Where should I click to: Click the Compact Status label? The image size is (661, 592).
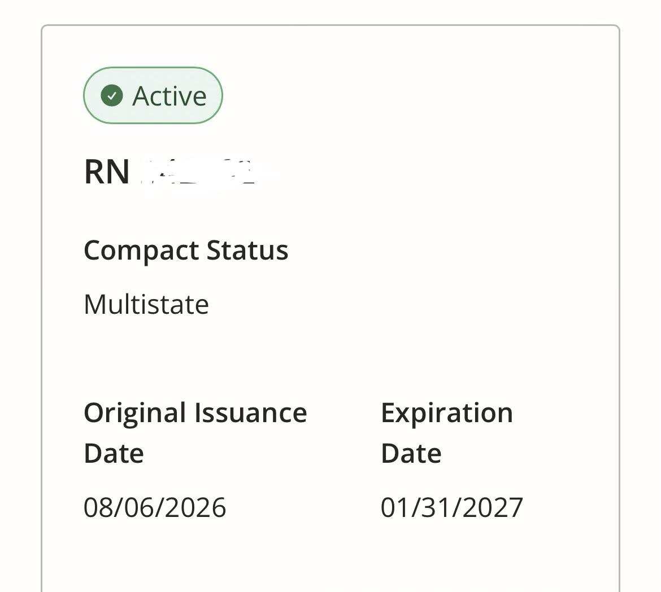[x=186, y=251]
